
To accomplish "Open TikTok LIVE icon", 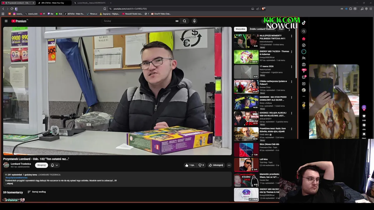I will 304,64.
